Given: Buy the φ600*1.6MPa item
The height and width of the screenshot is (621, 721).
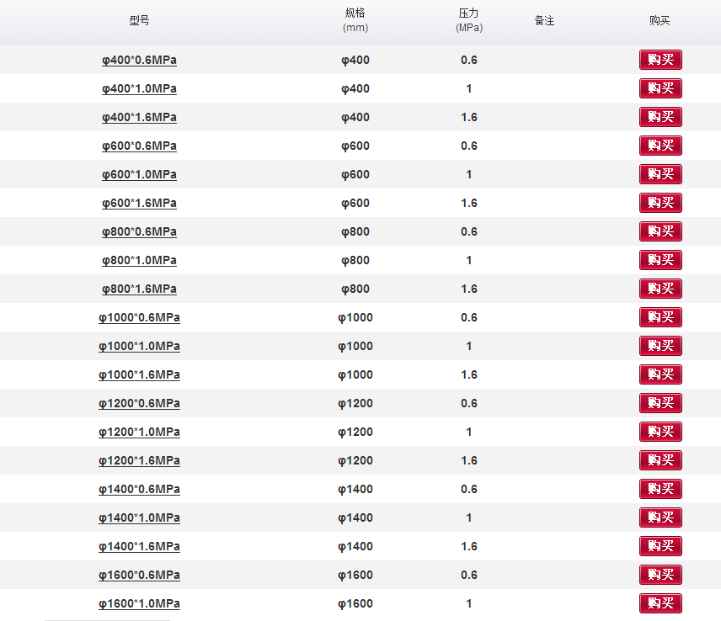Looking at the screenshot, I should [660, 203].
